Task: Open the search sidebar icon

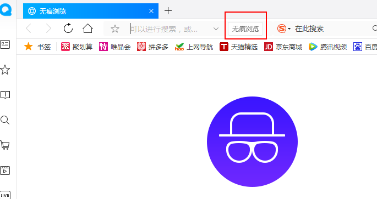Action: click(5, 120)
